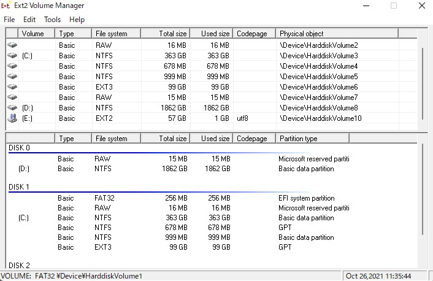Click the Ext2 Volume Manager title bar icon

click(6, 6)
